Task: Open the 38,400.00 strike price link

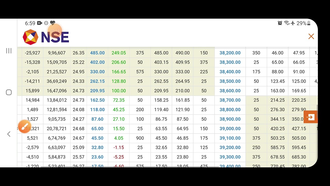Action: coord(230,72)
